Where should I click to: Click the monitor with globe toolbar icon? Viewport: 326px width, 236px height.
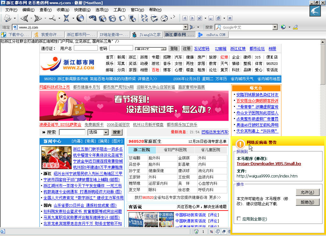pos(132,18)
